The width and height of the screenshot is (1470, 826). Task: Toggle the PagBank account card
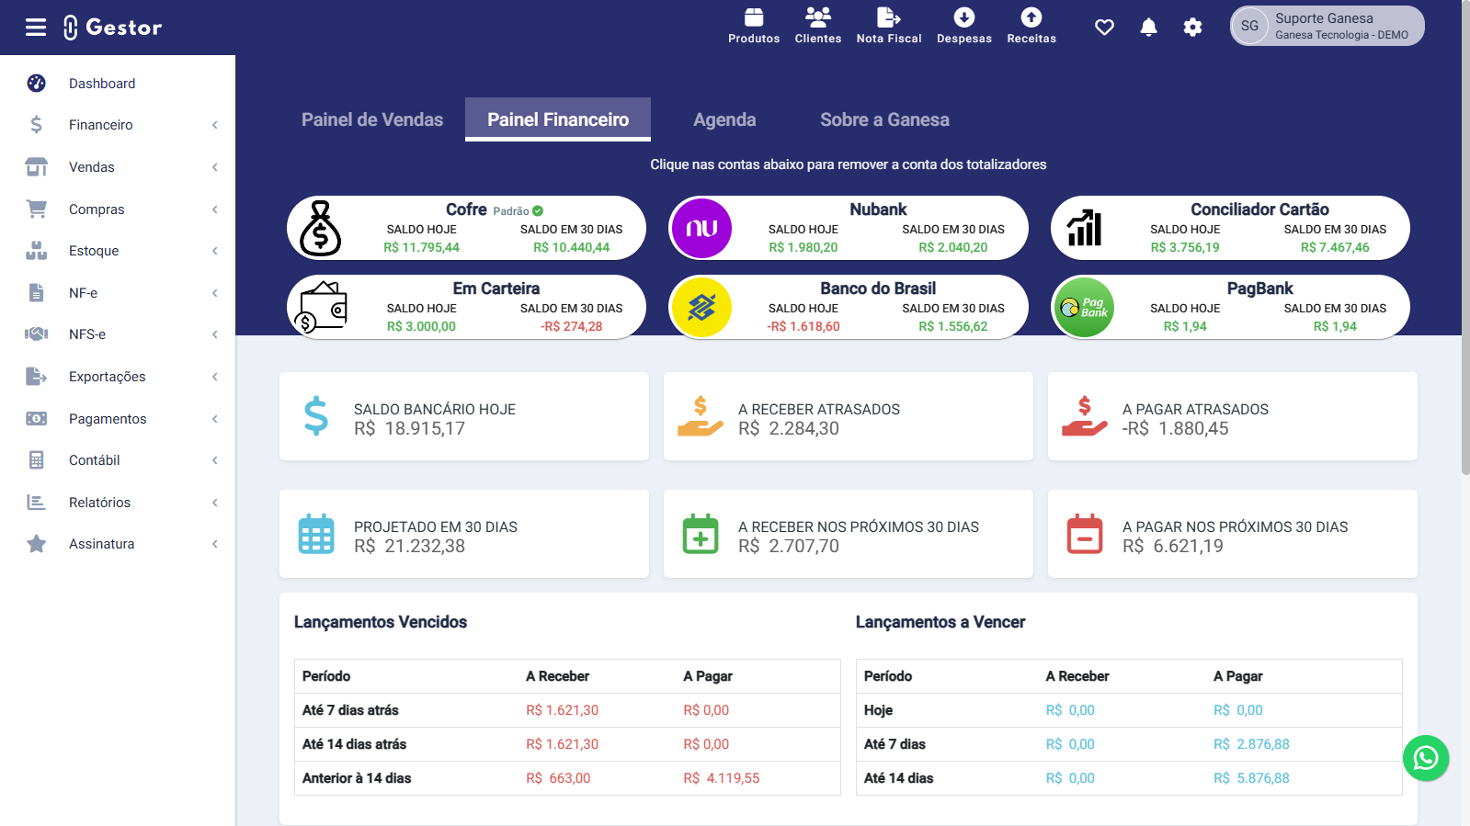tap(1230, 307)
